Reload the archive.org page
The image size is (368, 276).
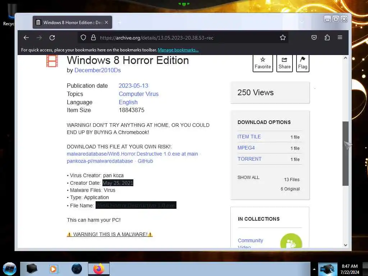(x=52, y=37)
